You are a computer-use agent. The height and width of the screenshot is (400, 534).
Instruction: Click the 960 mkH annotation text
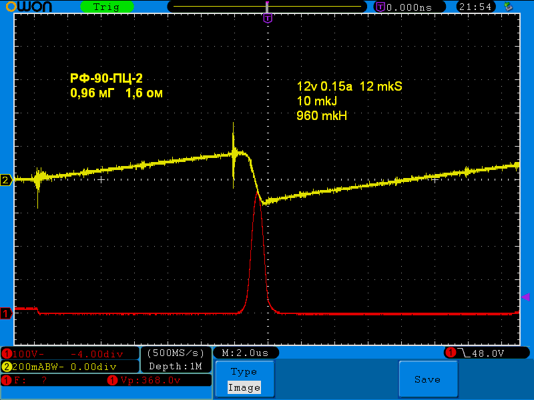tap(322, 115)
